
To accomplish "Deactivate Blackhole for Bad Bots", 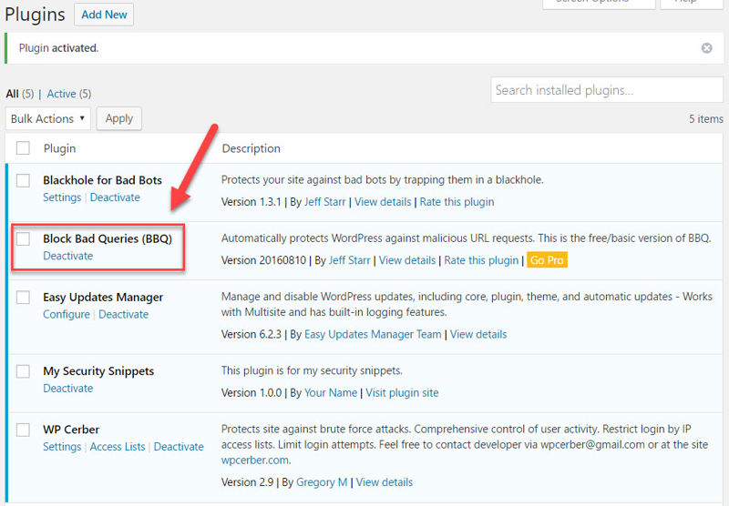I will [x=115, y=197].
